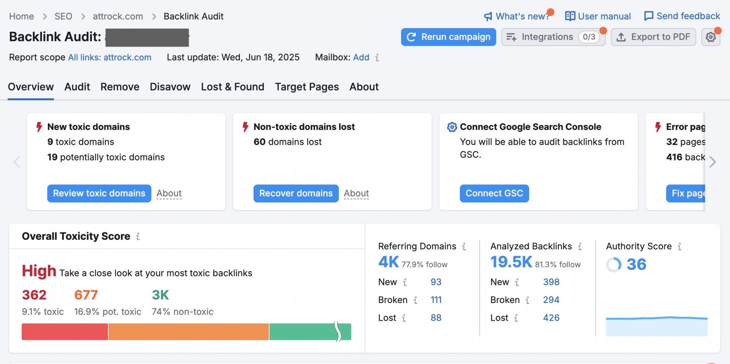Click SEO in the breadcrumb

coord(63,16)
